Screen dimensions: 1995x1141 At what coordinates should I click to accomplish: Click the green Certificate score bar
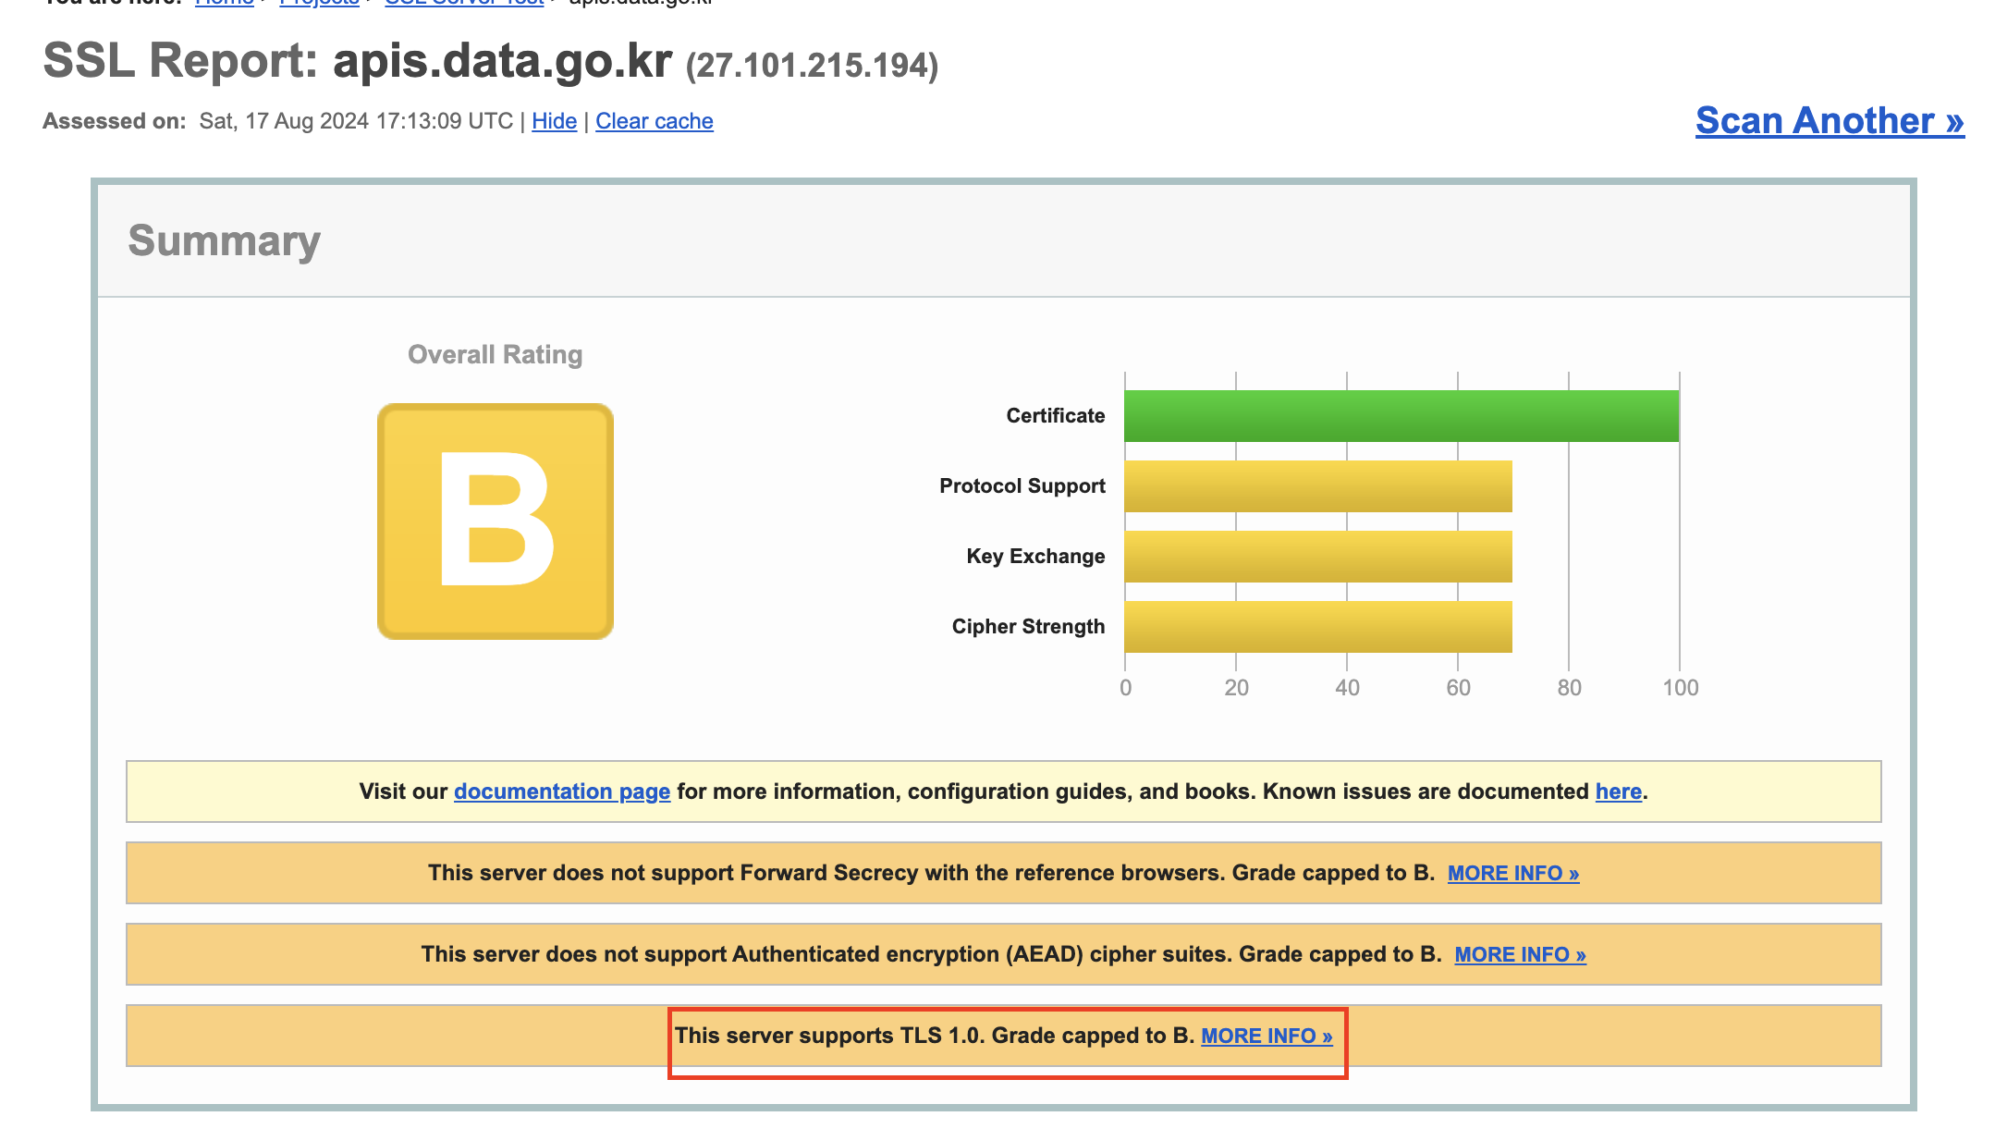click(1401, 415)
